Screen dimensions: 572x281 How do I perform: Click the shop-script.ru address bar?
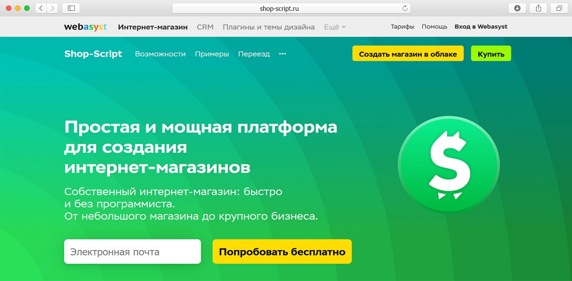292,9
